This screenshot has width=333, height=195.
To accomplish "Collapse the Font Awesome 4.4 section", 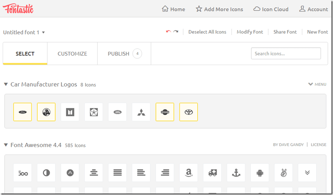I will (6, 145).
